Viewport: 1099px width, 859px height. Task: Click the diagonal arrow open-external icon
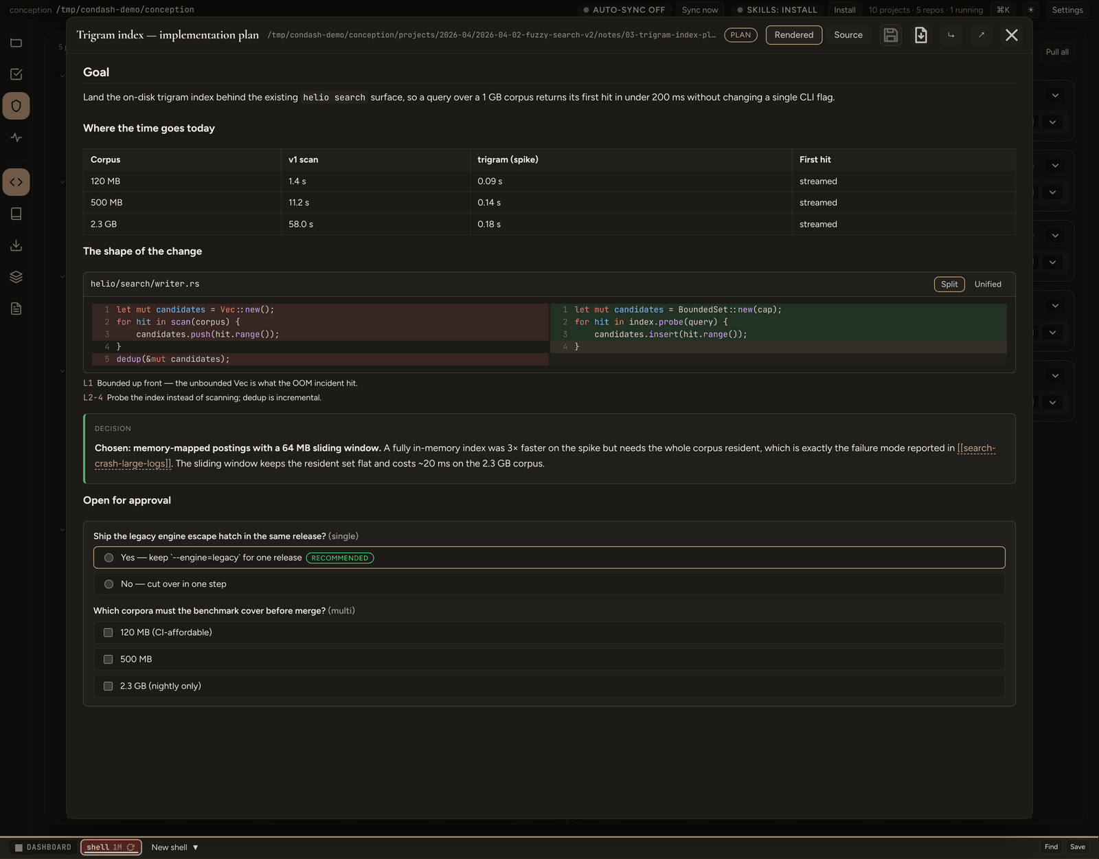pyautogui.click(x=982, y=35)
